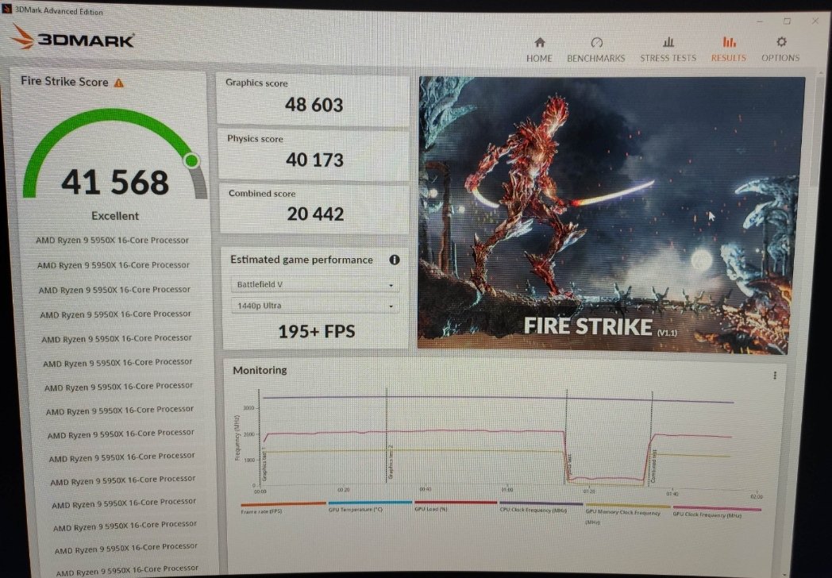Click the 3DMark Advanced Edition window title
Image resolution: width=832 pixels, height=578 pixels.
(59, 11)
